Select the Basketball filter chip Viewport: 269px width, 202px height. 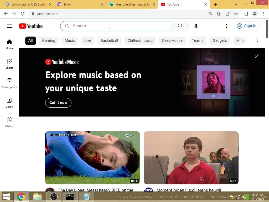click(x=109, y=41)
